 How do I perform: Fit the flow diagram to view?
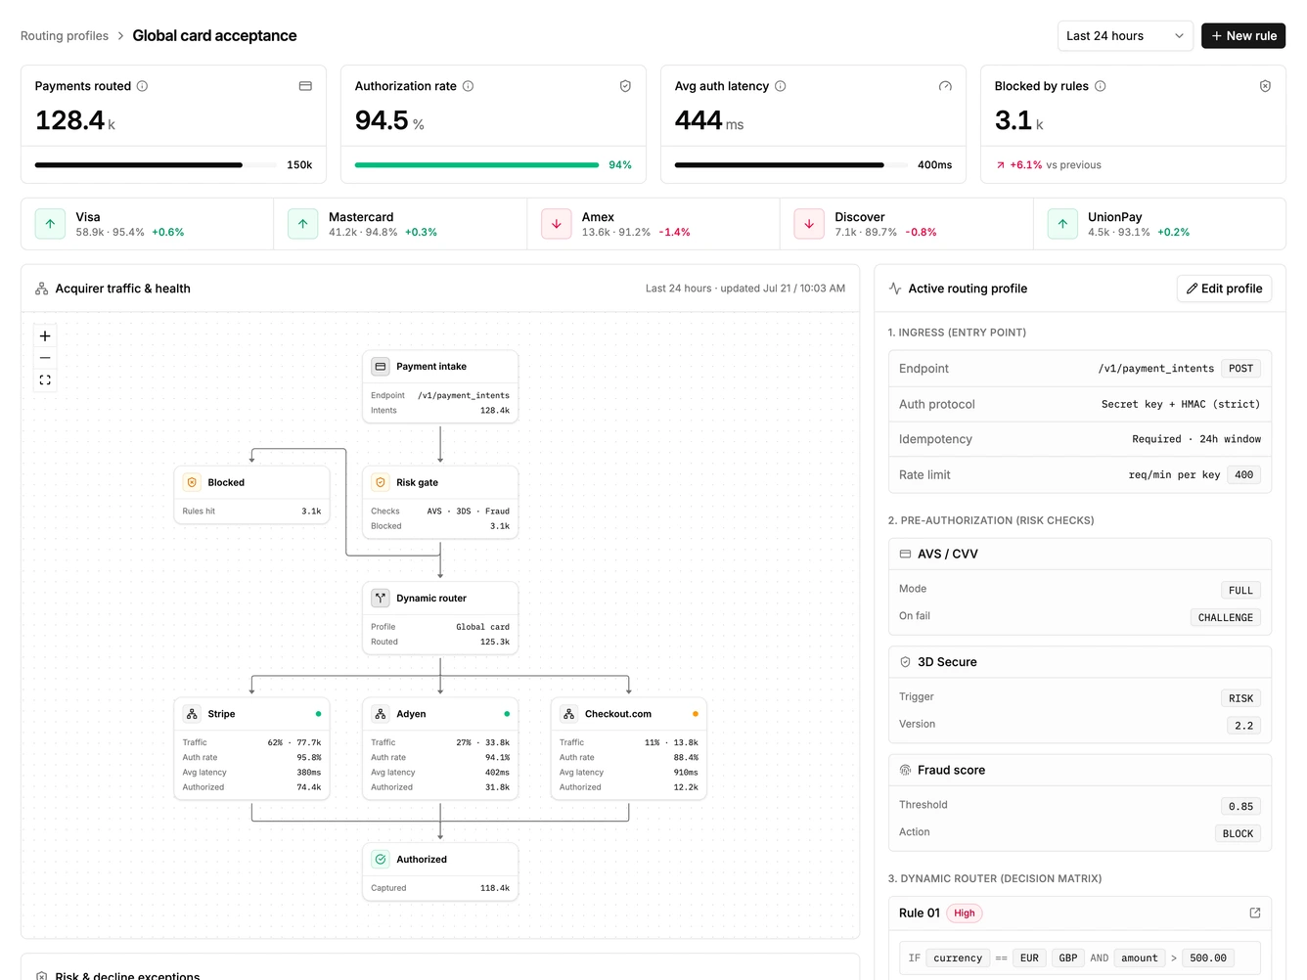click(x=45, y=379)
